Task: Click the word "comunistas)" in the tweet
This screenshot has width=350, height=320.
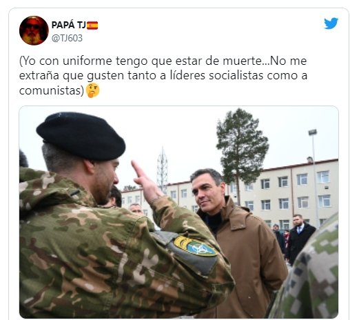Action: click(x=52, y=90)
